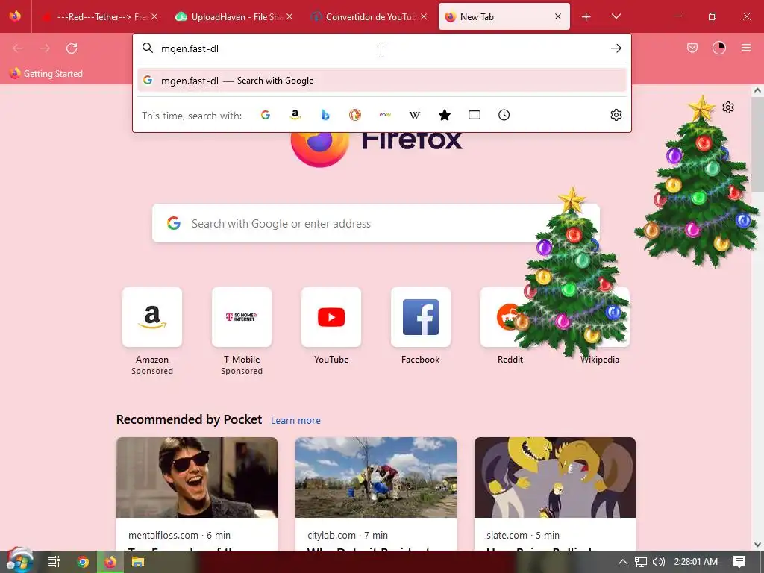Select mgen.fast-dl Search with Google suggestion
Screen dimensions: 764x573
[x=382, y=81]
